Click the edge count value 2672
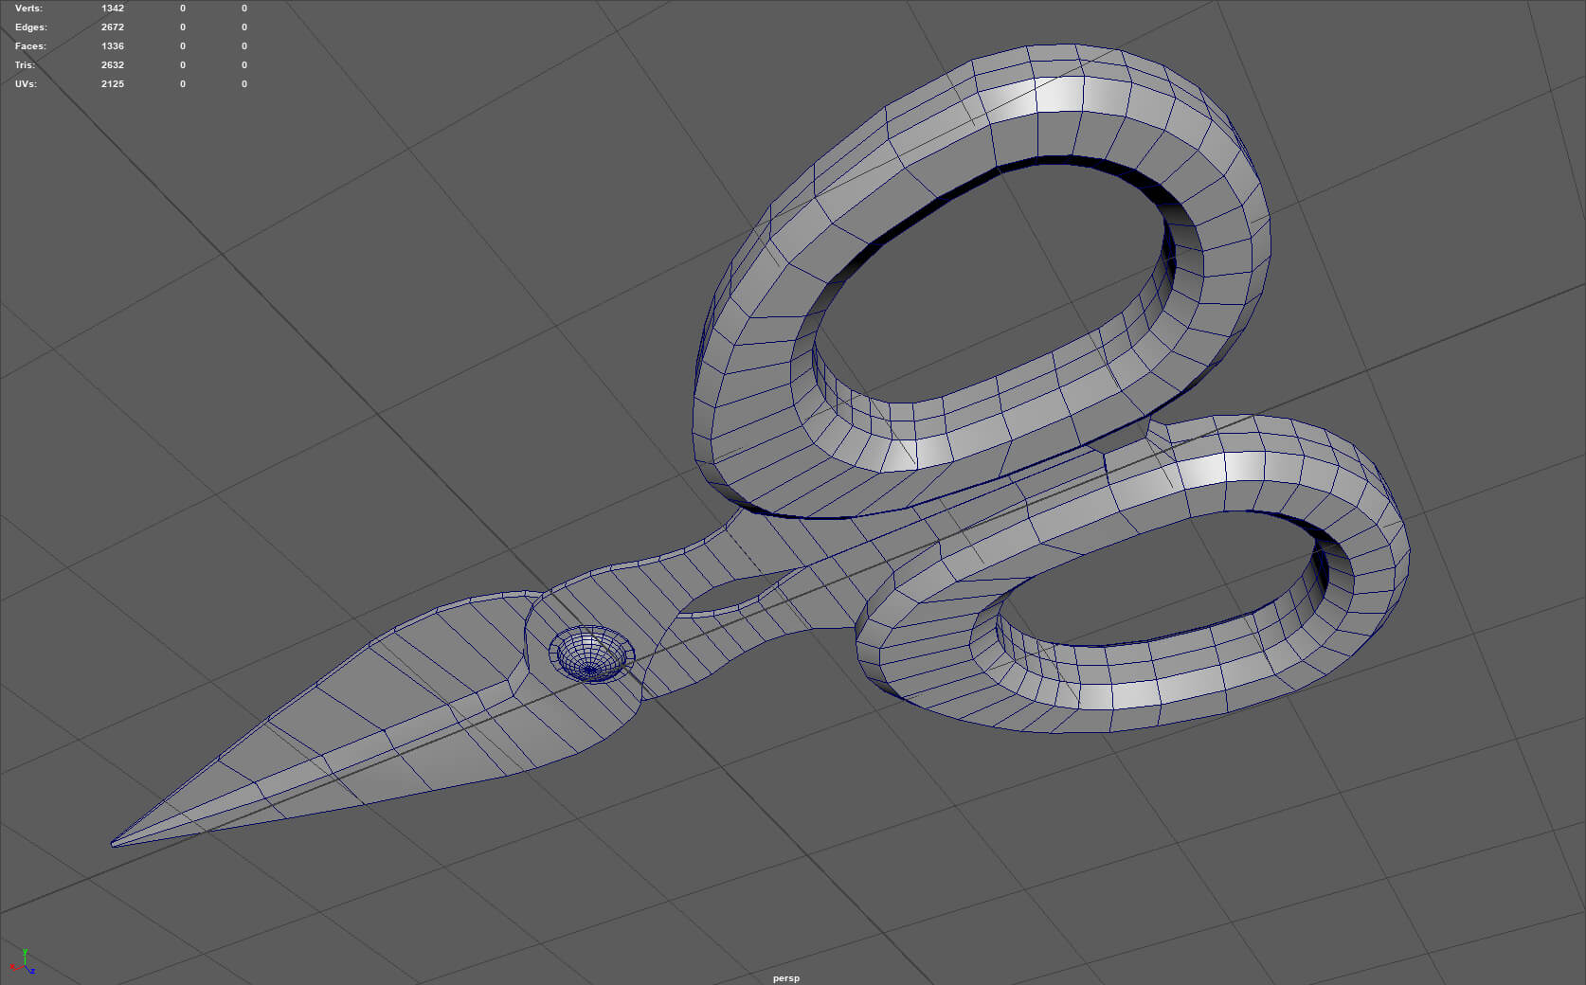The width and height of the screenshot is (1586, 985). [113, 27]
